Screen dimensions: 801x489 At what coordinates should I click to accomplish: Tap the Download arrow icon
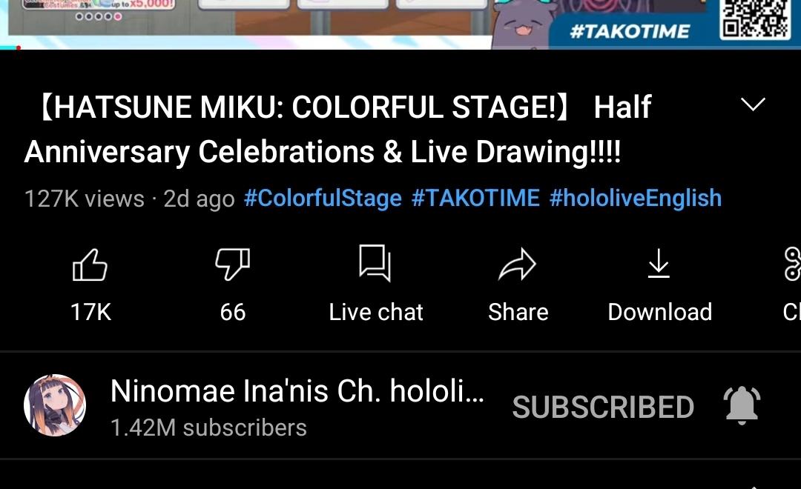click(659, 263)
